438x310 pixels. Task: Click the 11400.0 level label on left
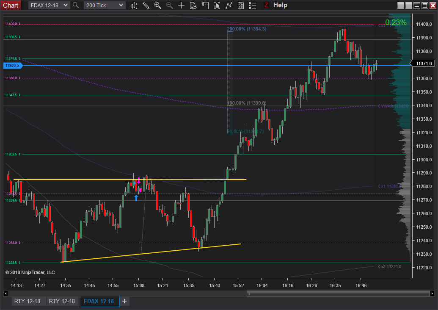coord(13,24)
